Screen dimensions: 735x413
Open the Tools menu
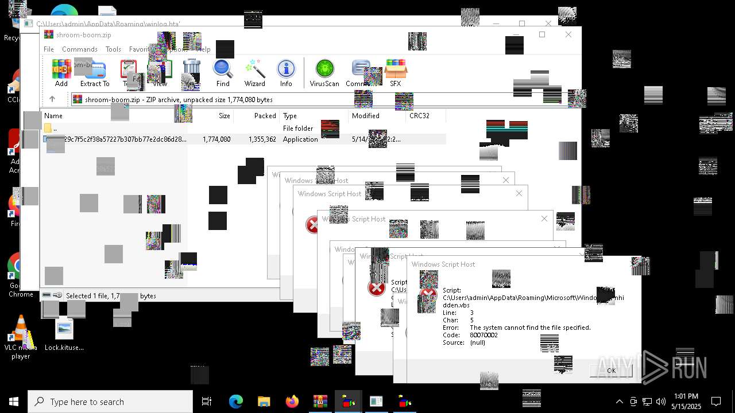pyautogui.click(x=113, y=49)
